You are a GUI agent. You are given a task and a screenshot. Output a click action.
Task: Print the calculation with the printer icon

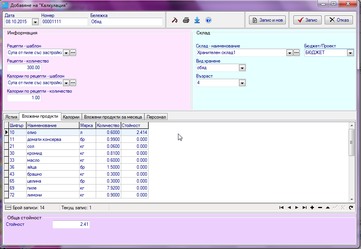coord(186,20)
